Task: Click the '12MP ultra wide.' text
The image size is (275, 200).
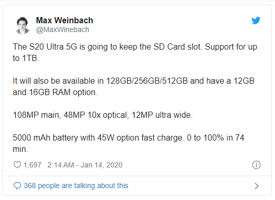Action: [x=162, y=115]
